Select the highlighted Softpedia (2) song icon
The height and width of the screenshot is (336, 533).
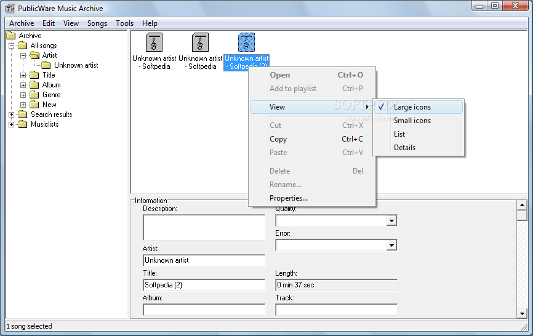coord(246,42)
